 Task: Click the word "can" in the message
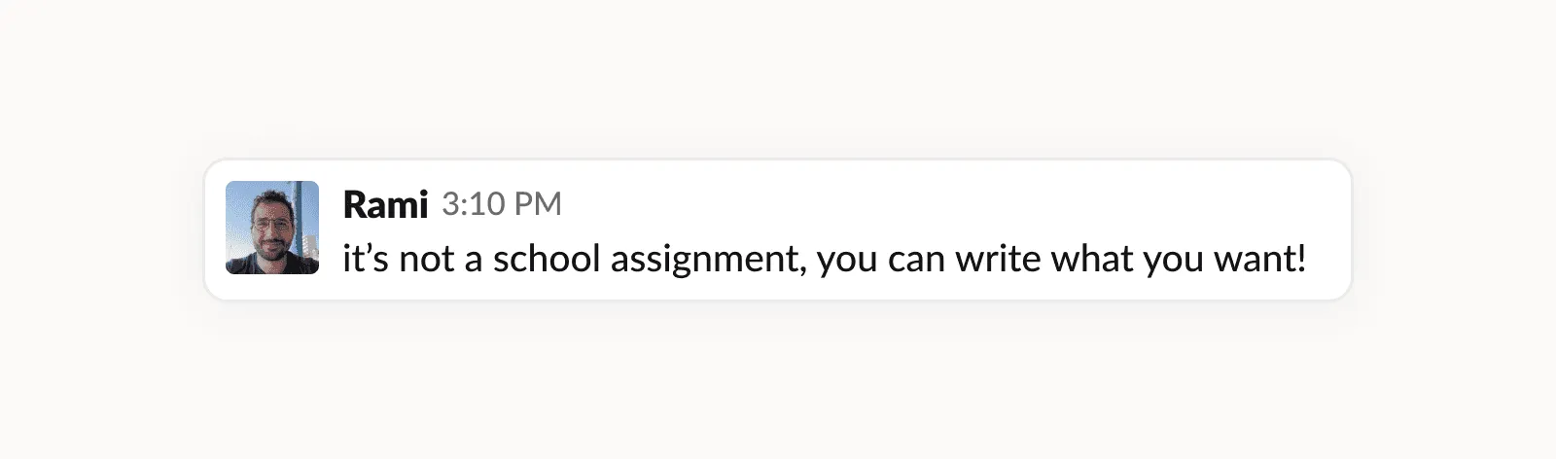coord(915,261)
